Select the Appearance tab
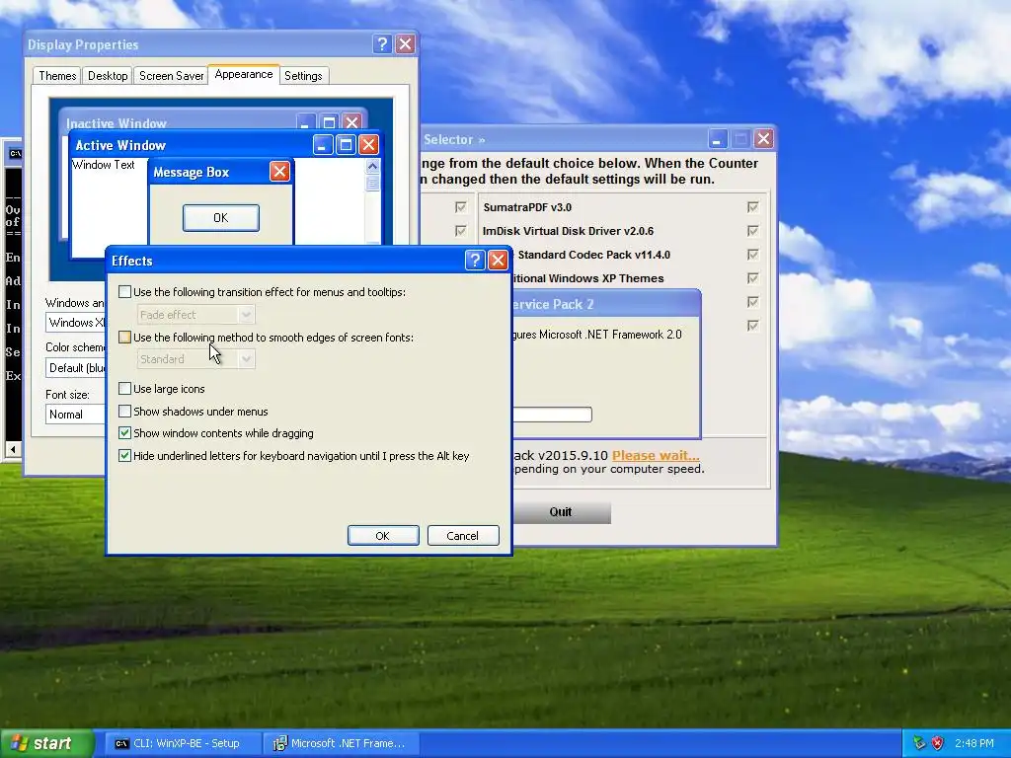 [x=244, y=75]
